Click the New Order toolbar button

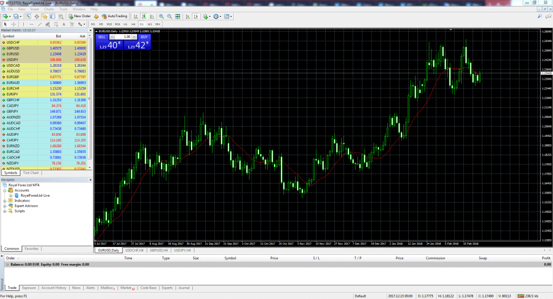[x=80, y=16]
